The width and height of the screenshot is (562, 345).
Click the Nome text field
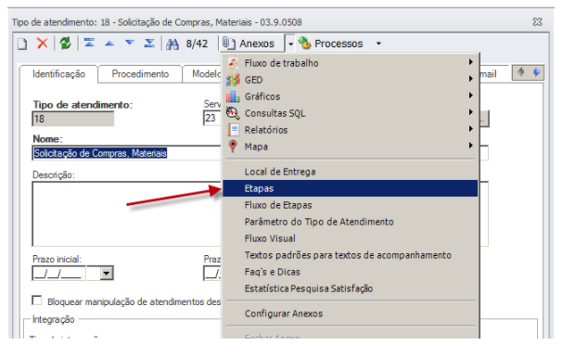pos(127,153)
